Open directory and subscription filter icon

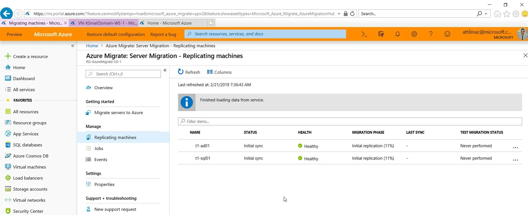[381, 34]
